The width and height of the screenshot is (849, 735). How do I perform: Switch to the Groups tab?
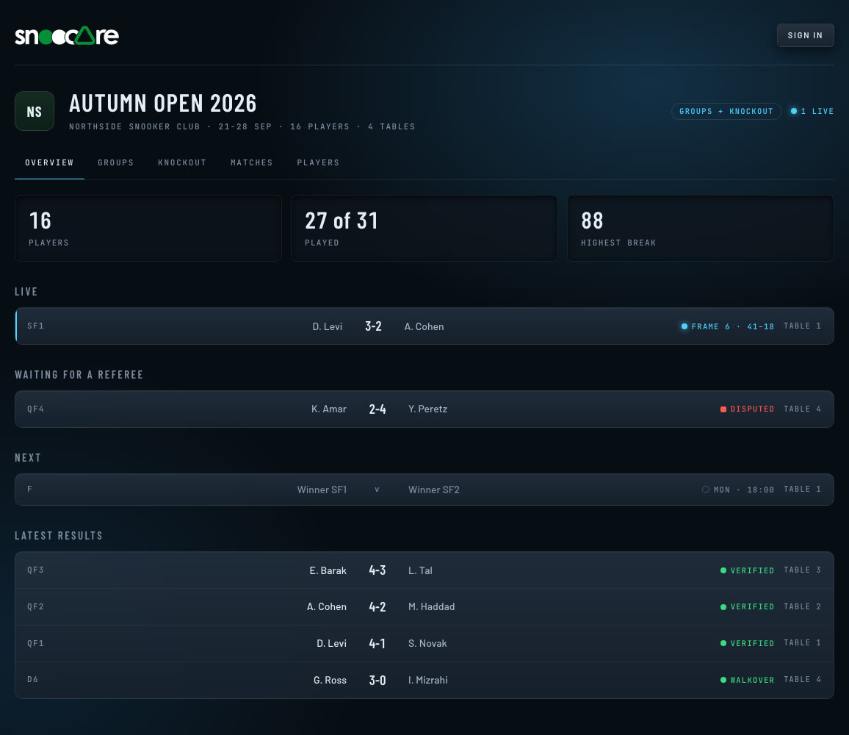coord(115,162)
